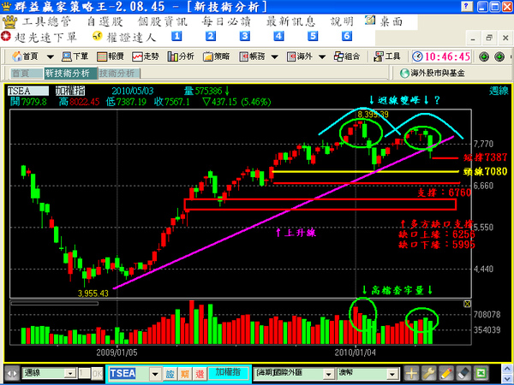Viewport: 514px width, 385px height.
Task: Expand the 帳務 dropdown arrow
Action: tap(275, 57)
